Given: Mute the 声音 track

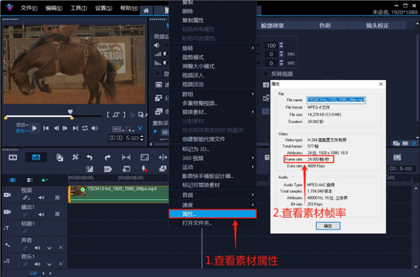Looking at the screenshot, I should [37, 248].
